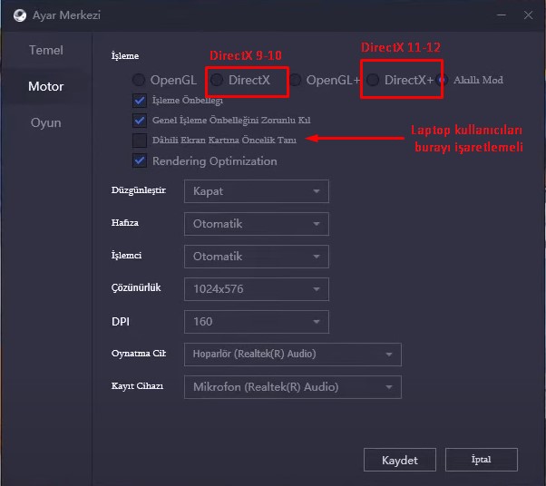
Task: Click the emulator logo icon in title bar
Action: pos(20,15)
